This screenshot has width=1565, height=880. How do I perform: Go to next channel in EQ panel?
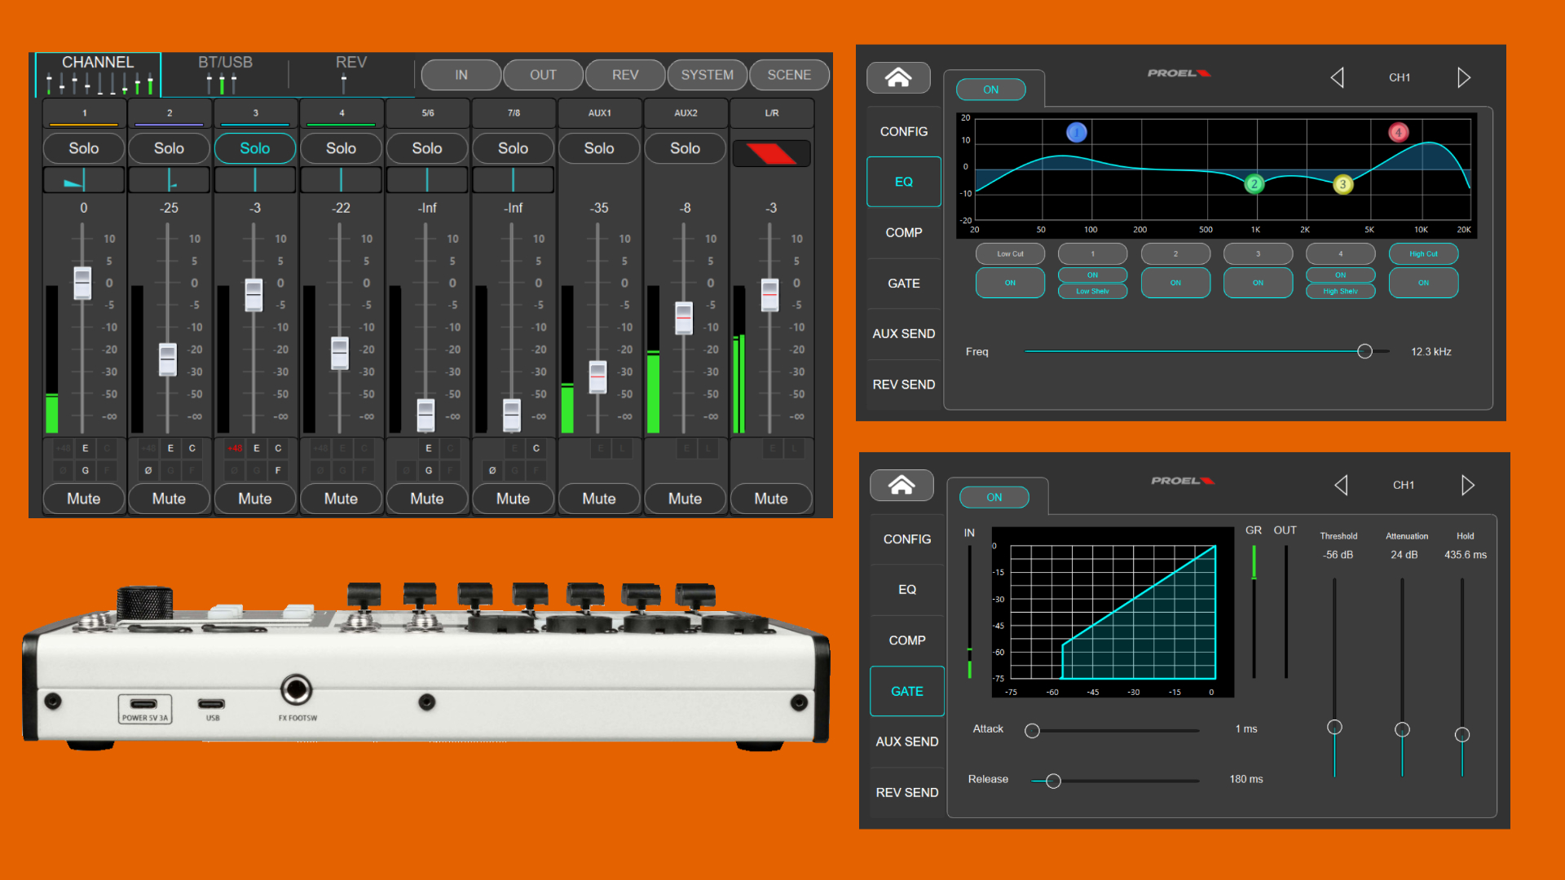[1463, 77]
